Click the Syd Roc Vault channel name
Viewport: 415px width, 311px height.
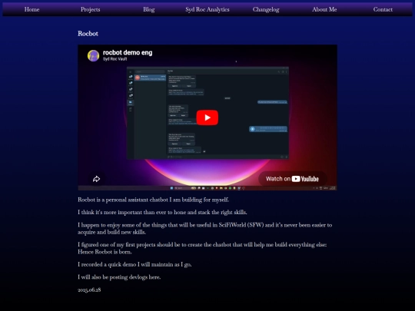coord(115,59)
